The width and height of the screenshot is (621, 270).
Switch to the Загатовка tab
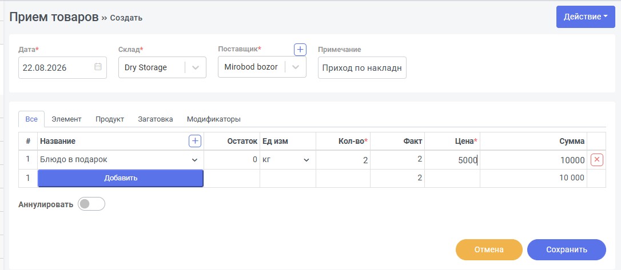pyautogui.click(x=156, y=119)
